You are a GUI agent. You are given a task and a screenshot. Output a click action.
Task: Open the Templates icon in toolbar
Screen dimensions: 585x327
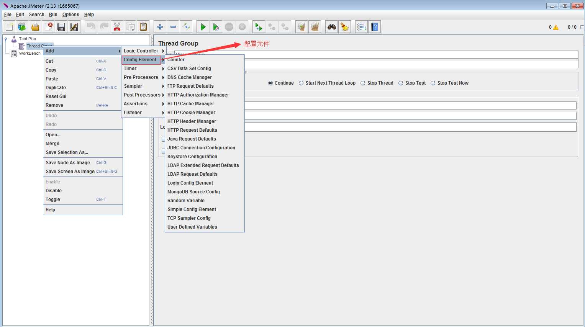[x=22, y=27]
